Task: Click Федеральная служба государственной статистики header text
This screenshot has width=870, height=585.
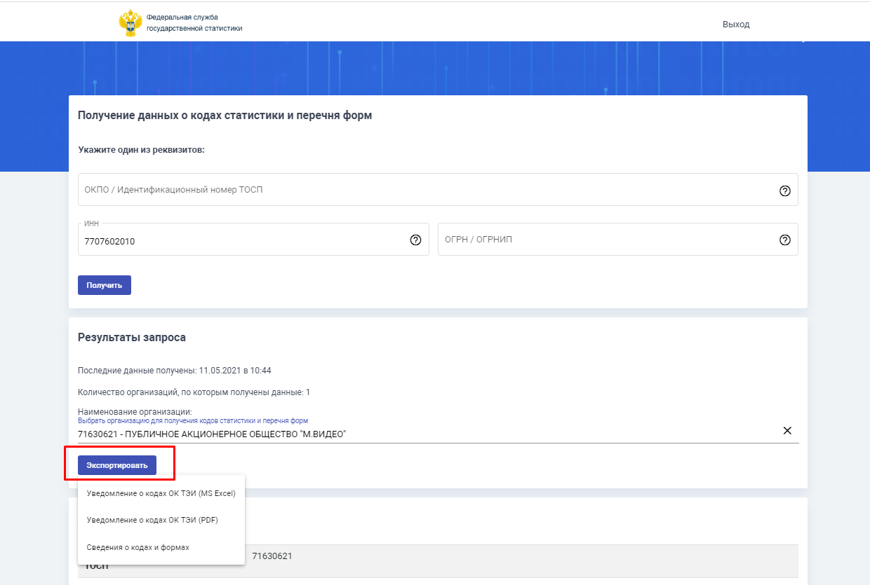Action: tap(194, 23)
